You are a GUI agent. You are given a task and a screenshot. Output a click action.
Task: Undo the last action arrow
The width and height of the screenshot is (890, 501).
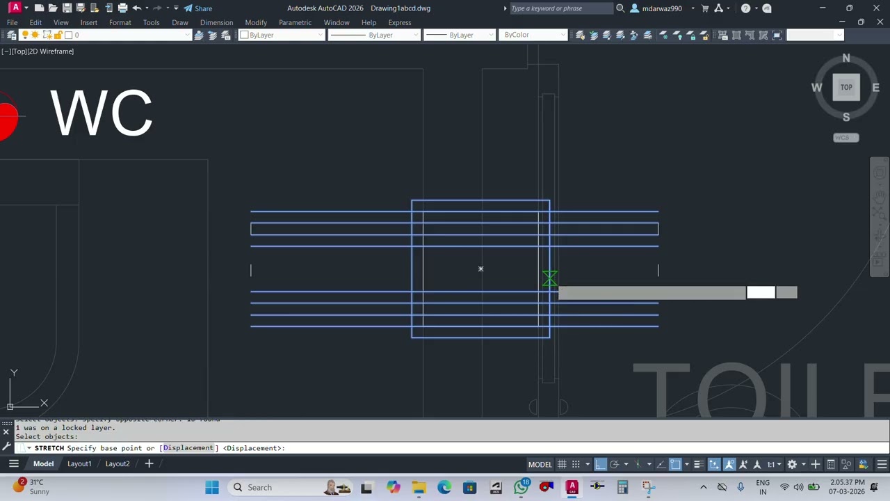coord(137,8)
